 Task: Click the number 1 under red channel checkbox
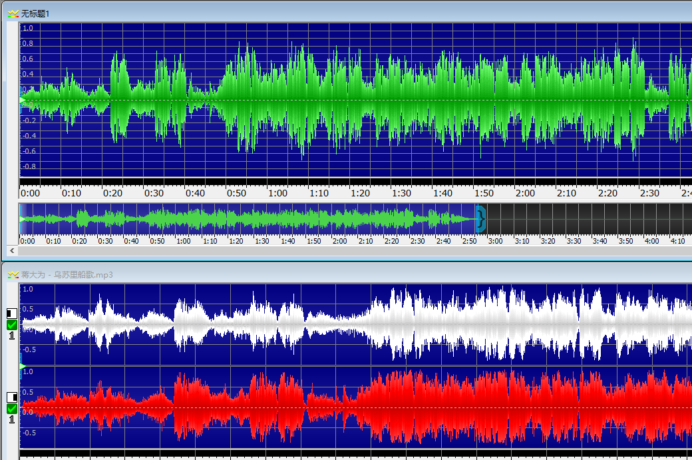[x=11, y=420]
